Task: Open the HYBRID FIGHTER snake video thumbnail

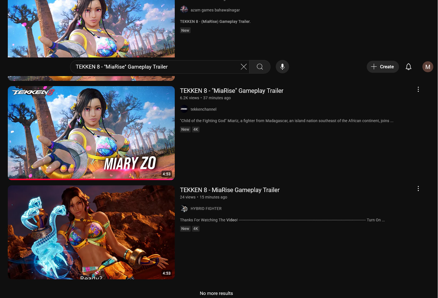Action: pyautogui.click(x=91, y=232)
